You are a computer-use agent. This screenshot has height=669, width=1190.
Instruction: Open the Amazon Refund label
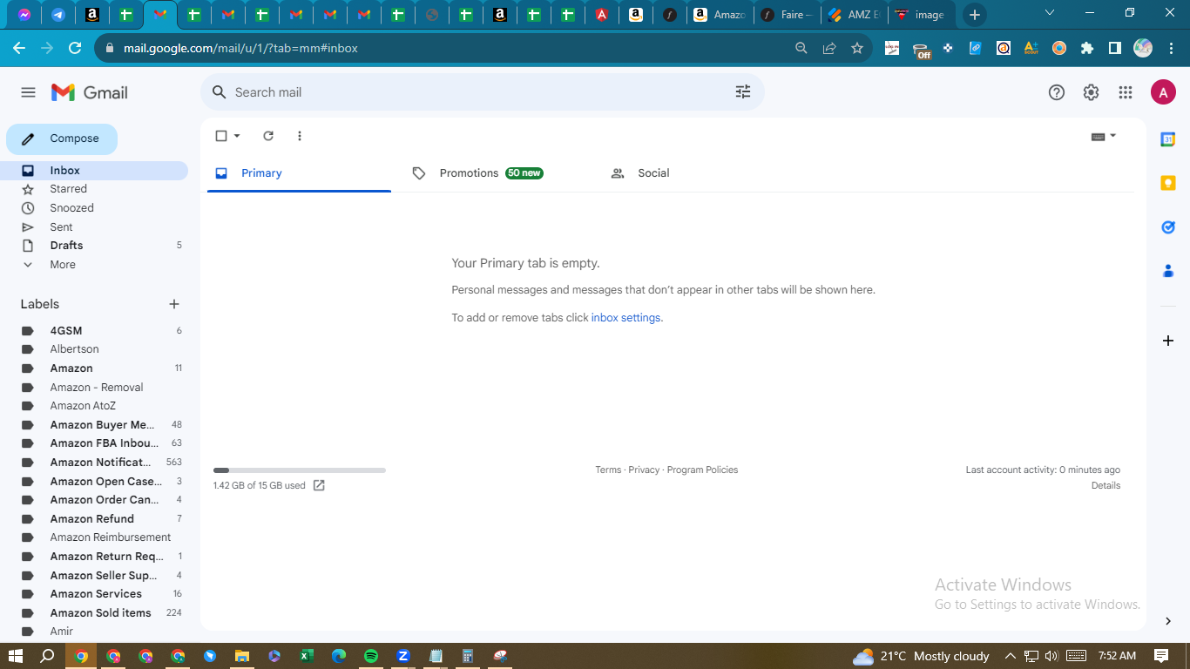click(x=91, y=519)
